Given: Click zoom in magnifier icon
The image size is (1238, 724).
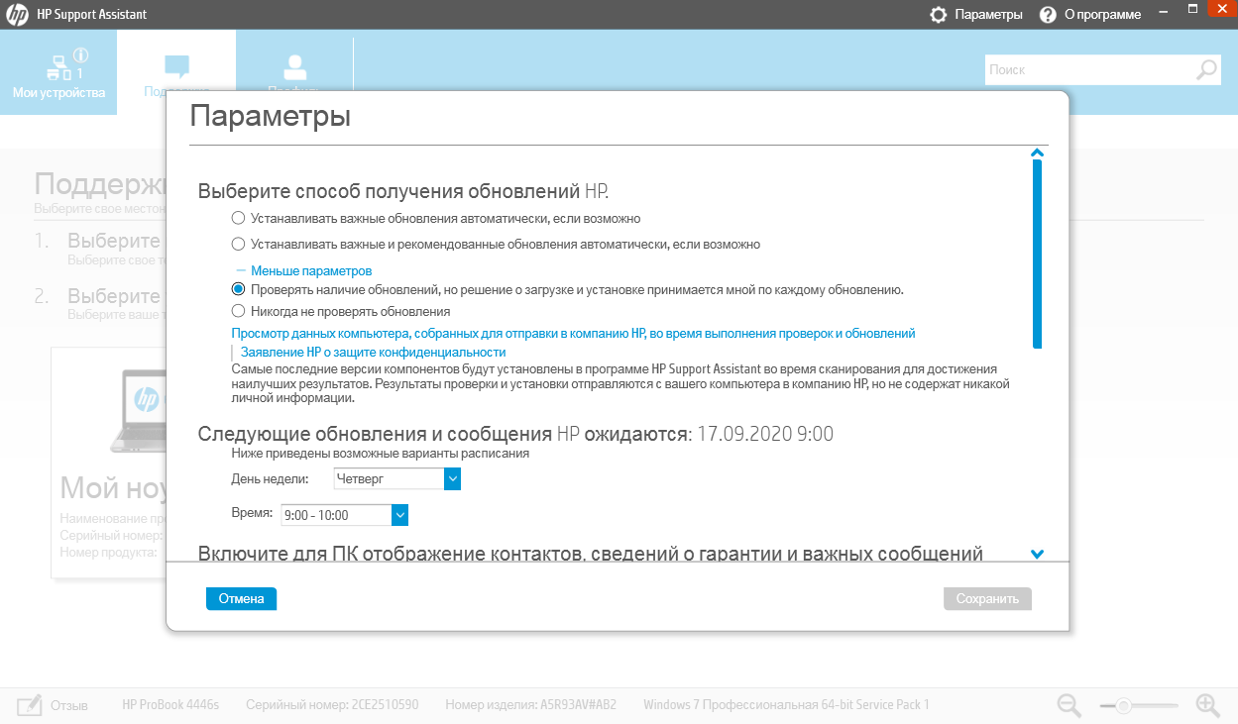Looking at the screenshot, I should coord(1207,705).
